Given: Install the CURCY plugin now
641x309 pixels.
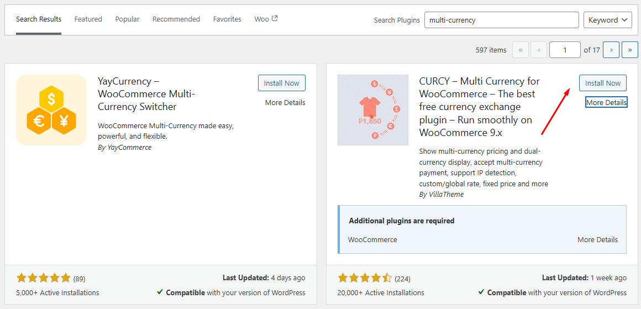Looking at the screenshot, I should (603, 83).
